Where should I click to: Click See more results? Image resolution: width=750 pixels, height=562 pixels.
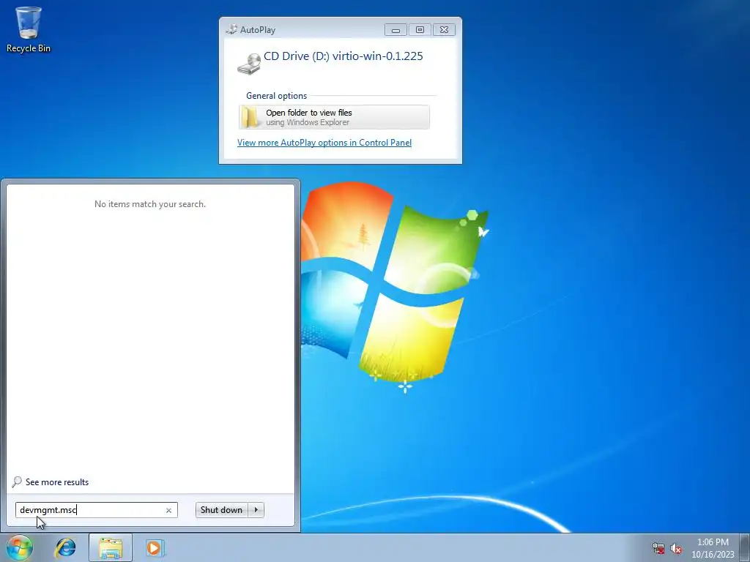click(57, 482)
